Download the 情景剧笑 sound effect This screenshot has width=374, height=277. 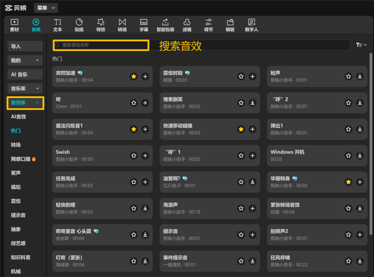[x=252, y=103]
